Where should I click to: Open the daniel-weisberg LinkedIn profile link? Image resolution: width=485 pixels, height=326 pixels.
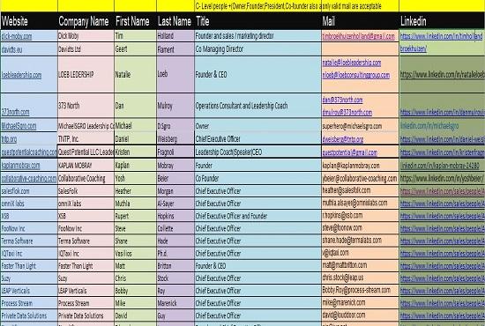[x=443, y=139]
